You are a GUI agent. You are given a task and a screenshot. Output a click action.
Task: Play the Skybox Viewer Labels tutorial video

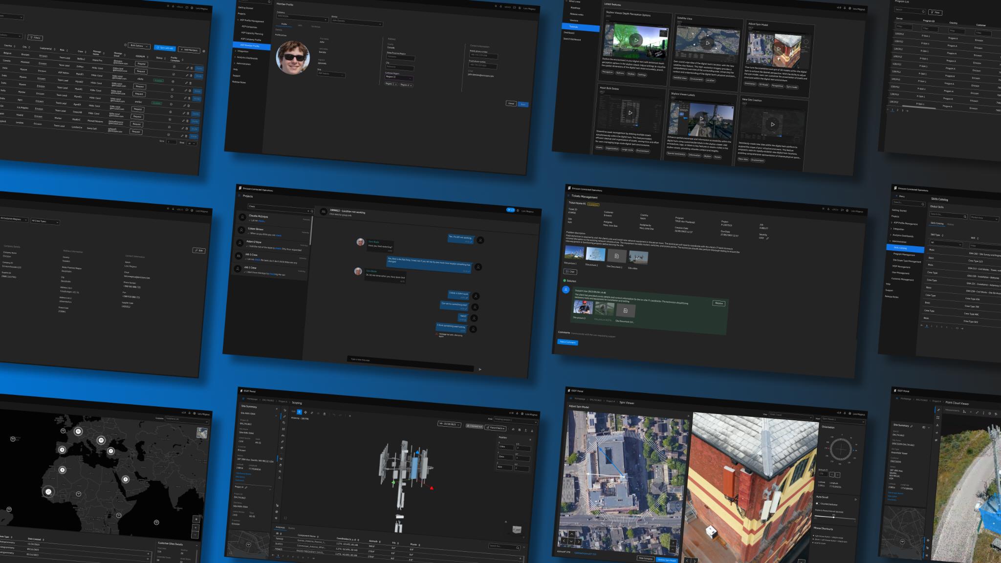[x=701, y=119]
